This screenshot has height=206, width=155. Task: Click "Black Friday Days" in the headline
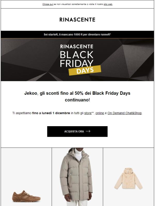pos(111,93)
